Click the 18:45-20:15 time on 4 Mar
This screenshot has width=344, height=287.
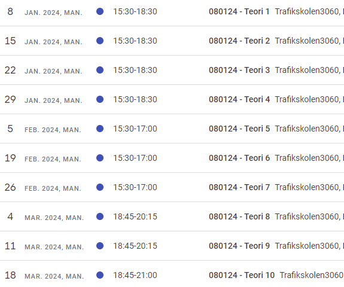point(135,216)
